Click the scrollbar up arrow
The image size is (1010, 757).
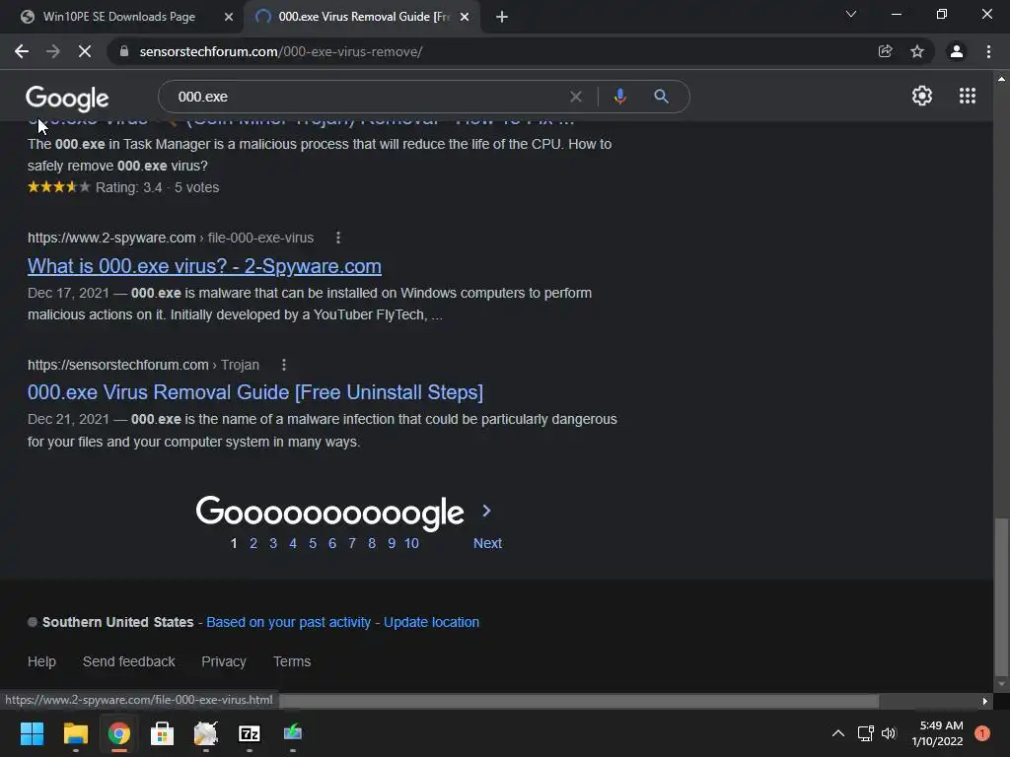click(1001, 79)
